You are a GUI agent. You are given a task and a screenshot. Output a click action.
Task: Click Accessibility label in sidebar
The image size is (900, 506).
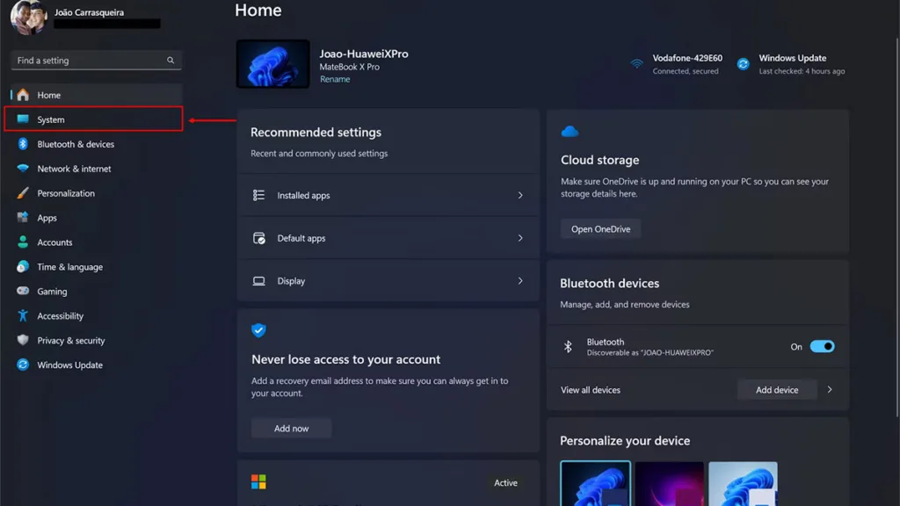coord(61,316)
